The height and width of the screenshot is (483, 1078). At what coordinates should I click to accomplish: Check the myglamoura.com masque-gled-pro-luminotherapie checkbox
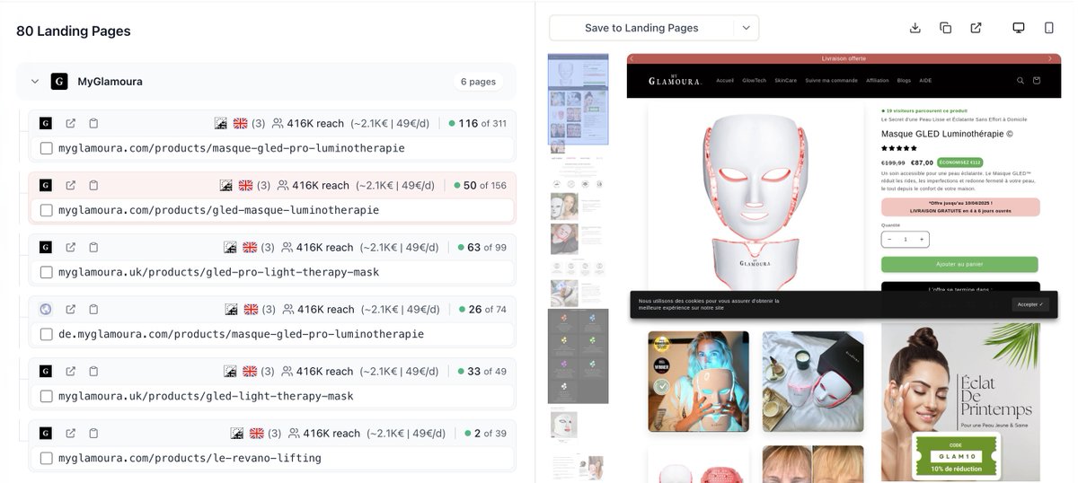point(47,148)
